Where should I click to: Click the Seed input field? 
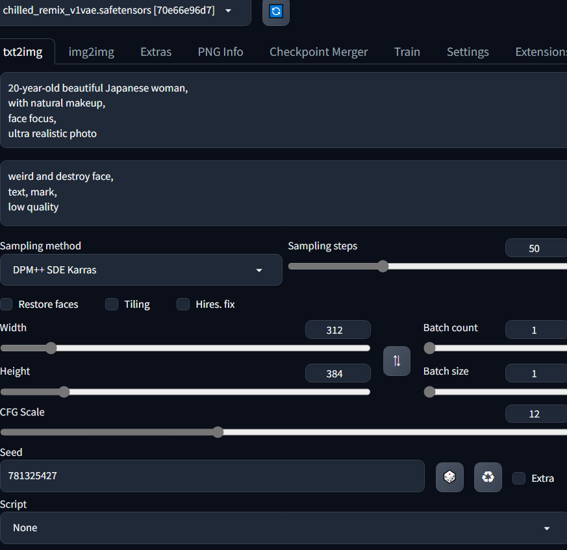[x=212, y=476]
